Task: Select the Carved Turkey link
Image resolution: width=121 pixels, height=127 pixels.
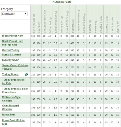Action: pyautogui.click(x=11, y=50)
